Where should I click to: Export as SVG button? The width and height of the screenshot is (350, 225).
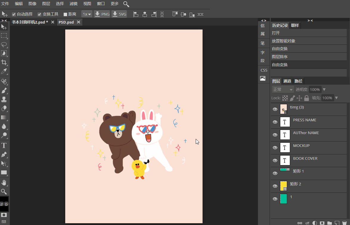click(119, 14)
